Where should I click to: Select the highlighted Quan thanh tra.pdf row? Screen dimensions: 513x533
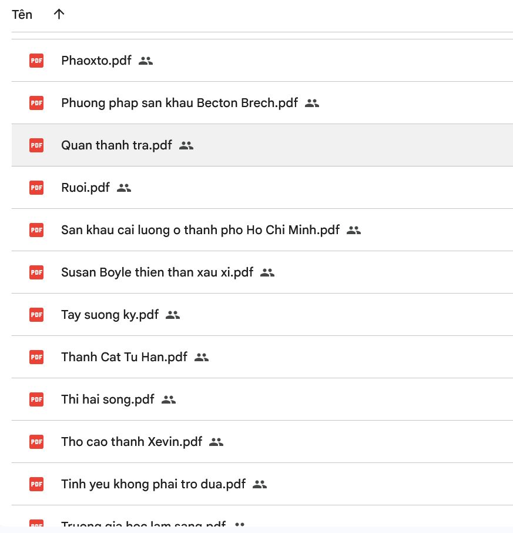point(116,145)
